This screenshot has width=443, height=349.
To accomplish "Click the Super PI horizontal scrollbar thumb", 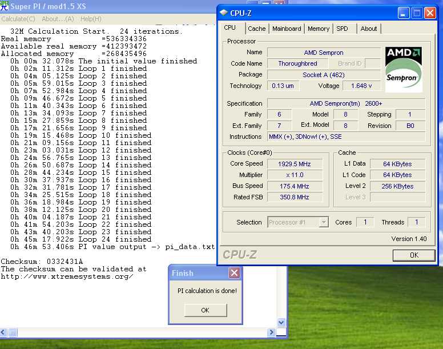I will (13, 332).
